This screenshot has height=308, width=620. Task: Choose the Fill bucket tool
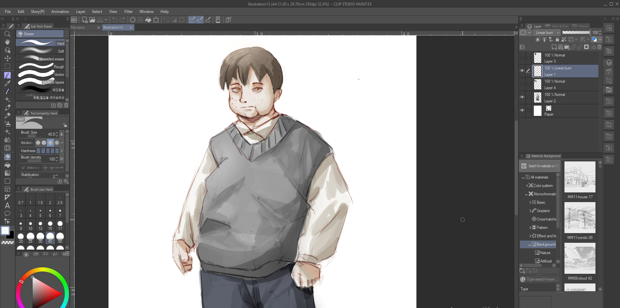7,165
